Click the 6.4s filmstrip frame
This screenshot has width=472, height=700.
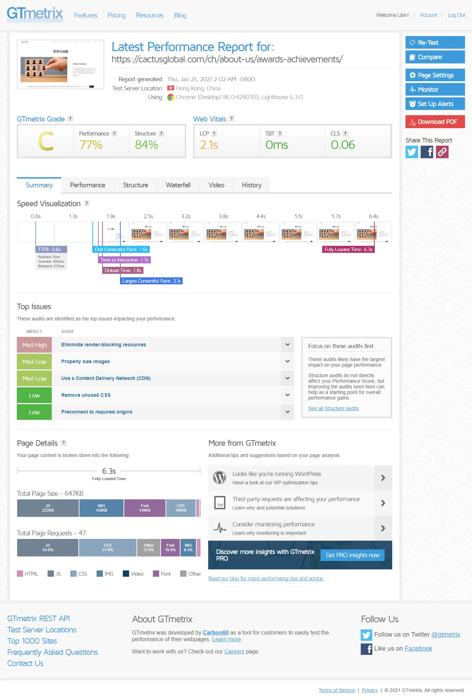(x=373, y=232)
